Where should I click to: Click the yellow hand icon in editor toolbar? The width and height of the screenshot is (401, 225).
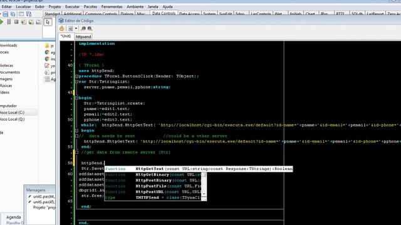click(x=62, y=29)
